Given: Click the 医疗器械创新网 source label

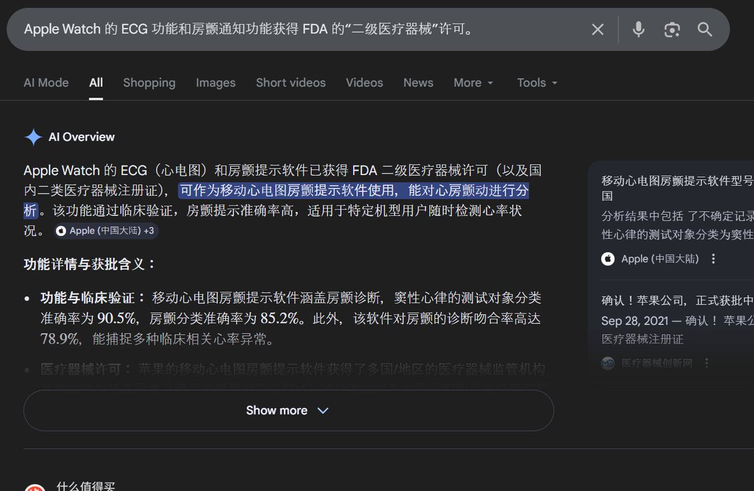Looking at the screenshot, I should pyautogui.click(x=657, y=363).
